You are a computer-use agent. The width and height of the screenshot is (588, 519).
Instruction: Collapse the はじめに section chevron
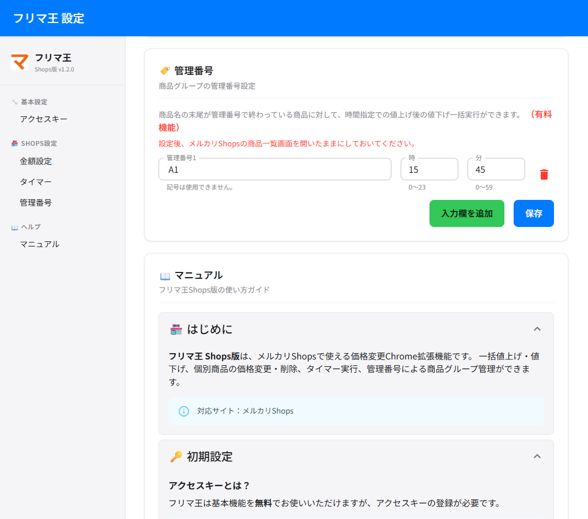tap(537, 329)
